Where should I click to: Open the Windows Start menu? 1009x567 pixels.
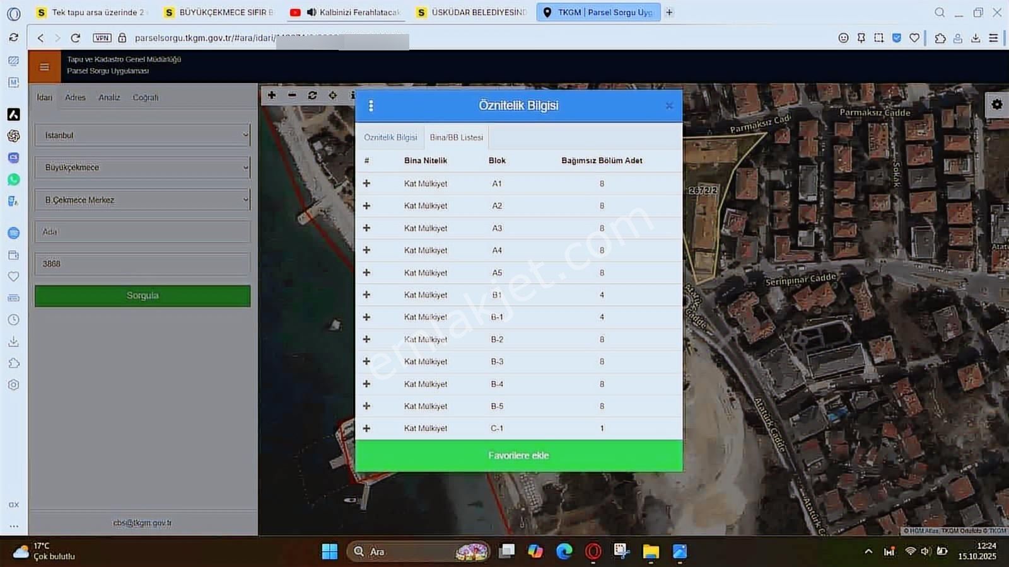[329, 552]
